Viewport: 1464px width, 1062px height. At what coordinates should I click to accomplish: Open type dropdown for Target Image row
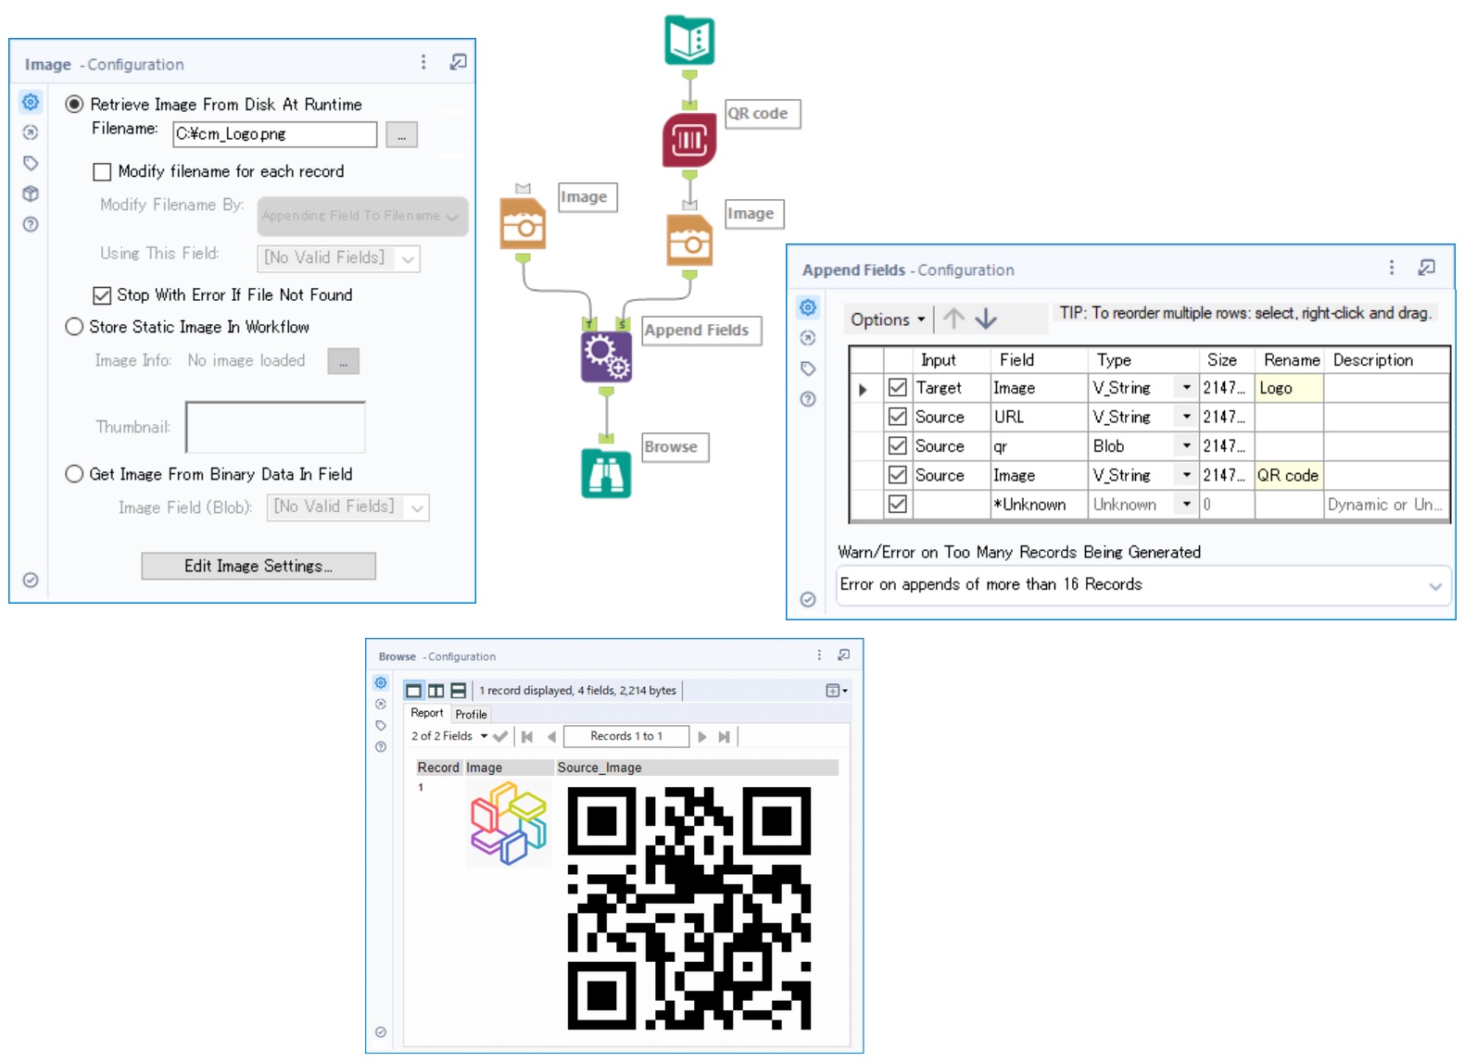click(1186, 387)
